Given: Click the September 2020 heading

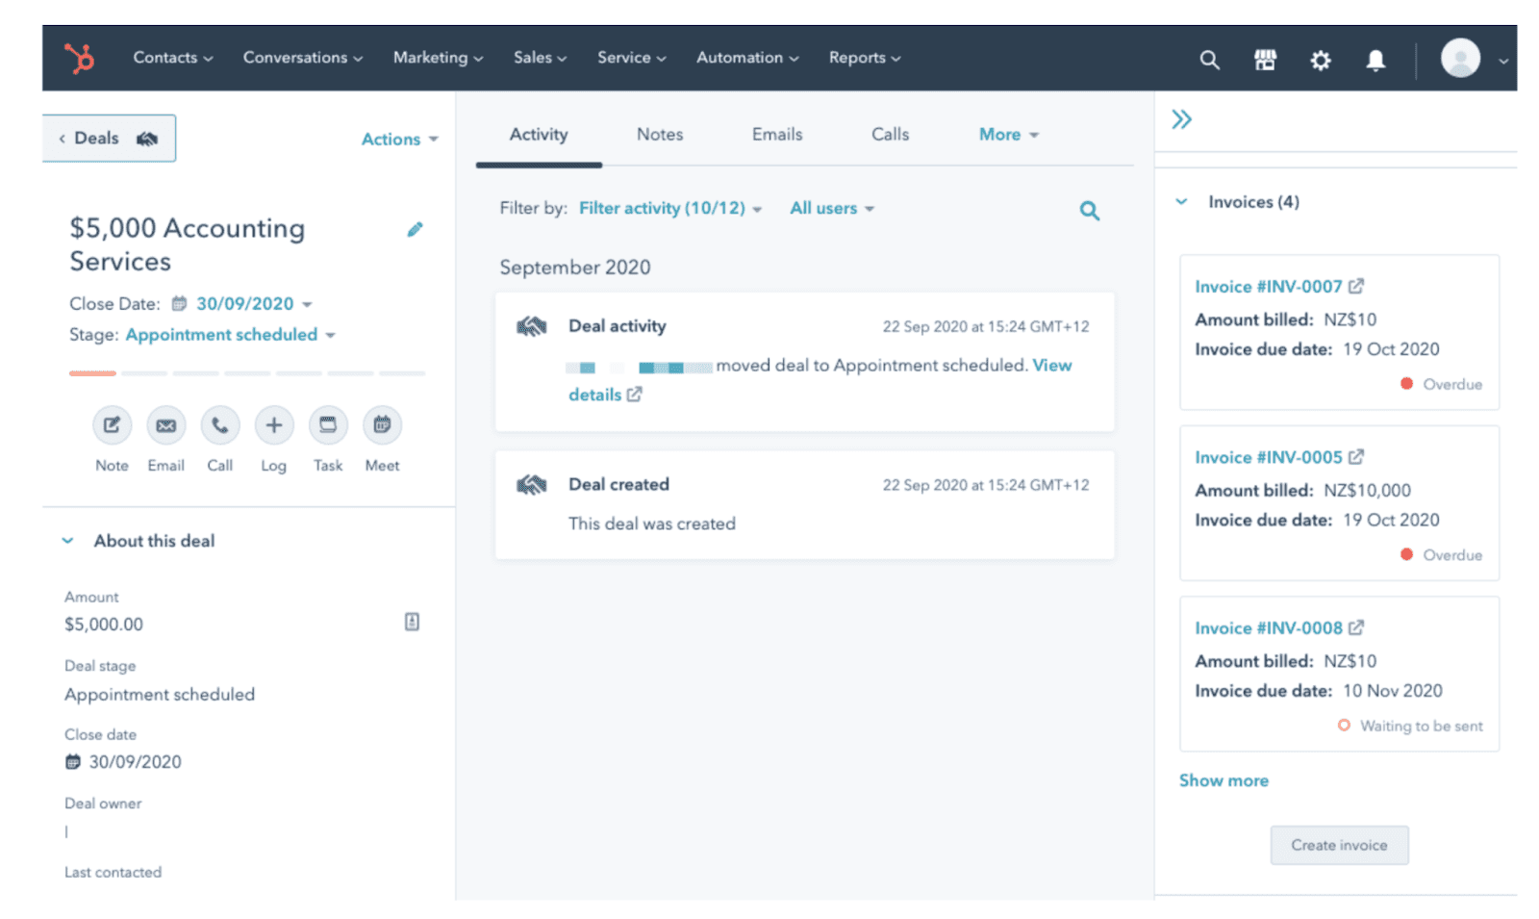Looking at the screenshot, I should pos(574,268).
